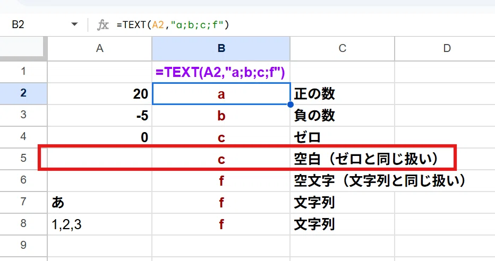This screenshot has width=495, height=261.
Task: Click the blue fill handle of B2
Action: coord(291,105)
